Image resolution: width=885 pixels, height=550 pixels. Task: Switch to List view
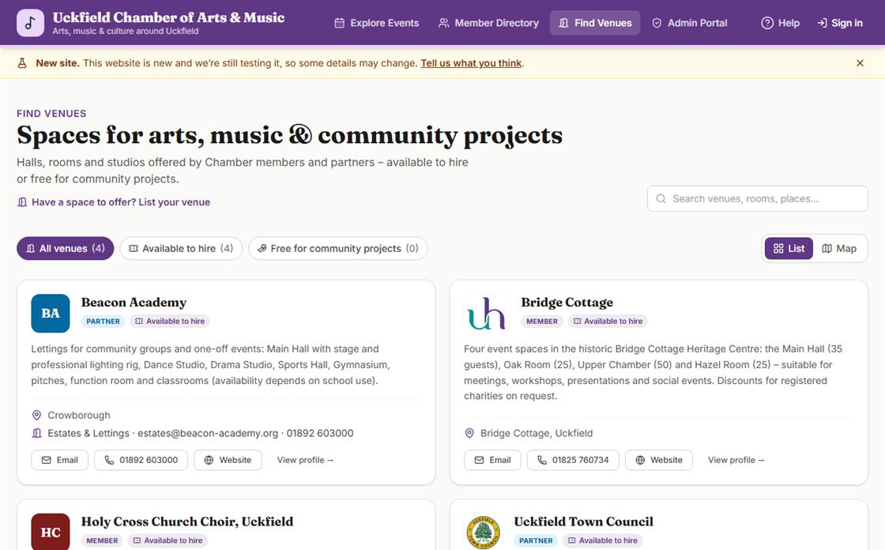789,248
